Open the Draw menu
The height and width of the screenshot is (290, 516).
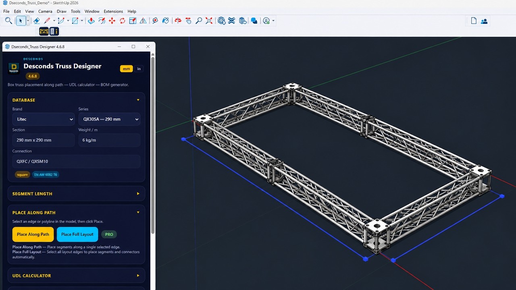(62, 11)
